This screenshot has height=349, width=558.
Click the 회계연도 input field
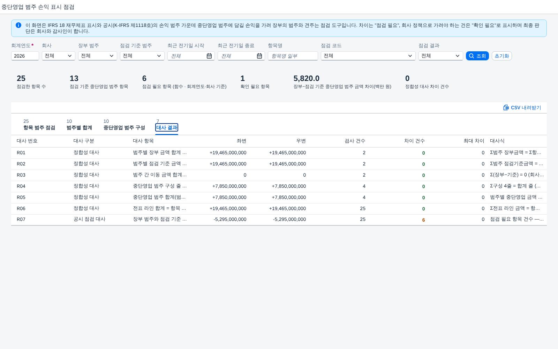[25, 56]
